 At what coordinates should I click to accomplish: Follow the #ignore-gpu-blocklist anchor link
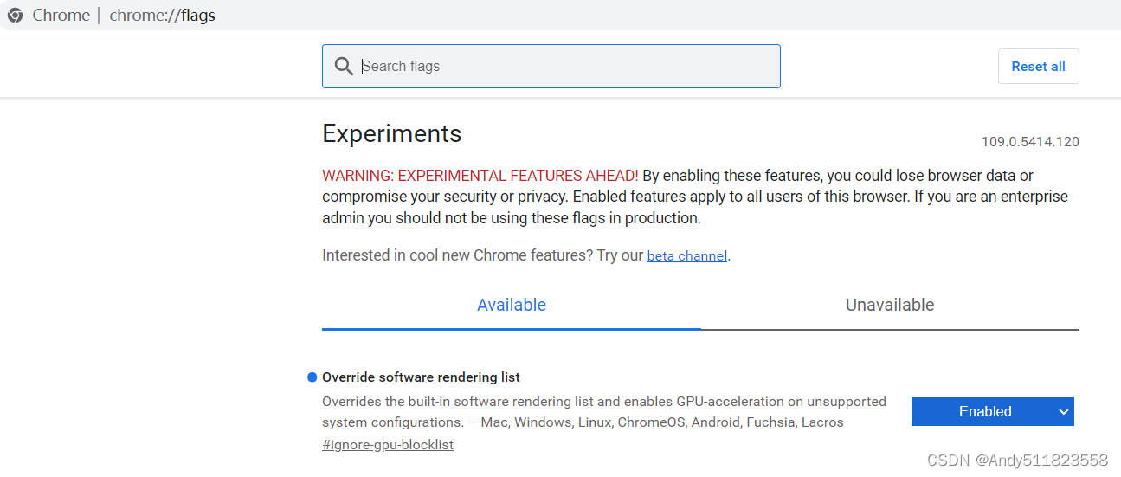click(387, 445)
